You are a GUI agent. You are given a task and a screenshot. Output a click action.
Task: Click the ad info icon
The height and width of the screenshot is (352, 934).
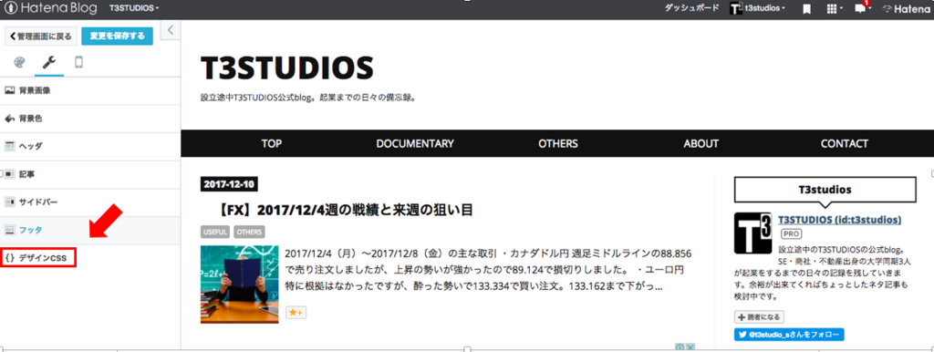(x=680, y=347)
